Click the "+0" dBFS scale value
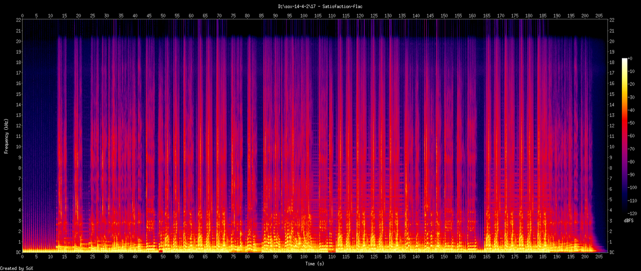641x271 pixels. point(630,58)
